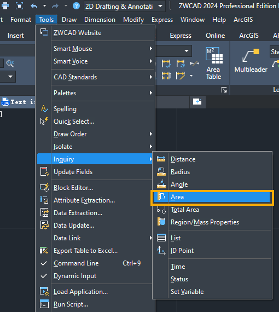This screenshot has height=312, width=279.
Task: Expand the small dimension tools dropdown arrow
Action: [x=191, y=76]
